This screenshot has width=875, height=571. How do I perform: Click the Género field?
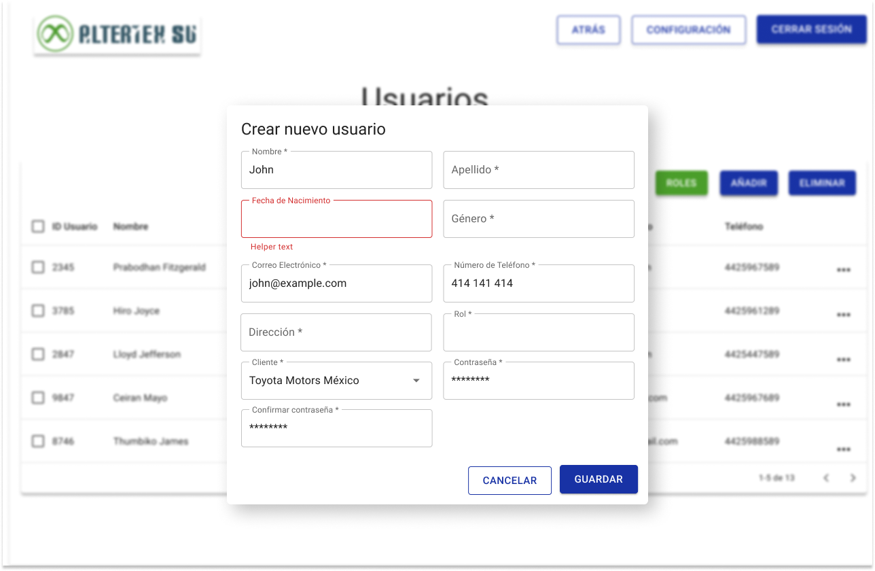pos(539,219)
